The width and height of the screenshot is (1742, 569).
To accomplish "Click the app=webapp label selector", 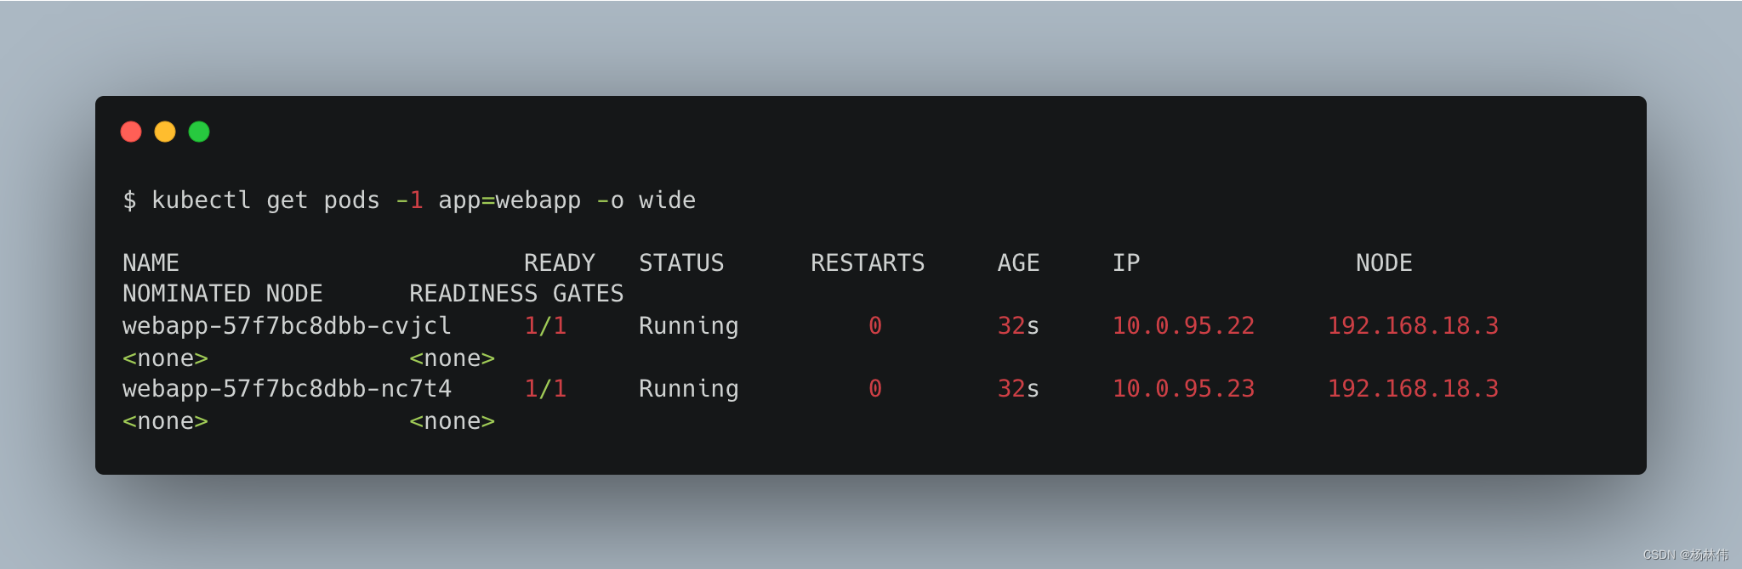I will pyautogui.click(x=510, y=200).
